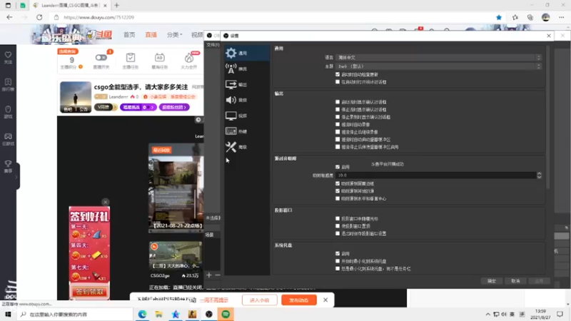This screenshot has height=321, width=571.
Task: Open the Language dropdown (简体中文)
Action: point(438,58)
